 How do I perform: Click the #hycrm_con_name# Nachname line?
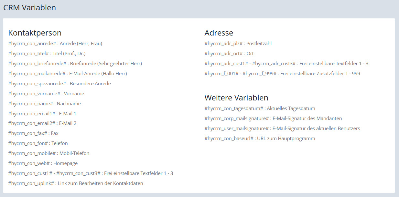click(44, 104)
